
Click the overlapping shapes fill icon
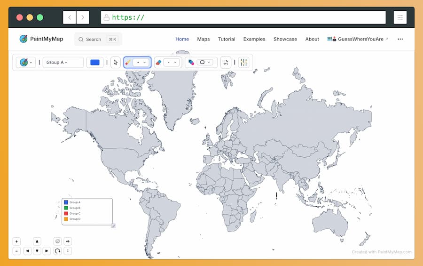point(191,63)
